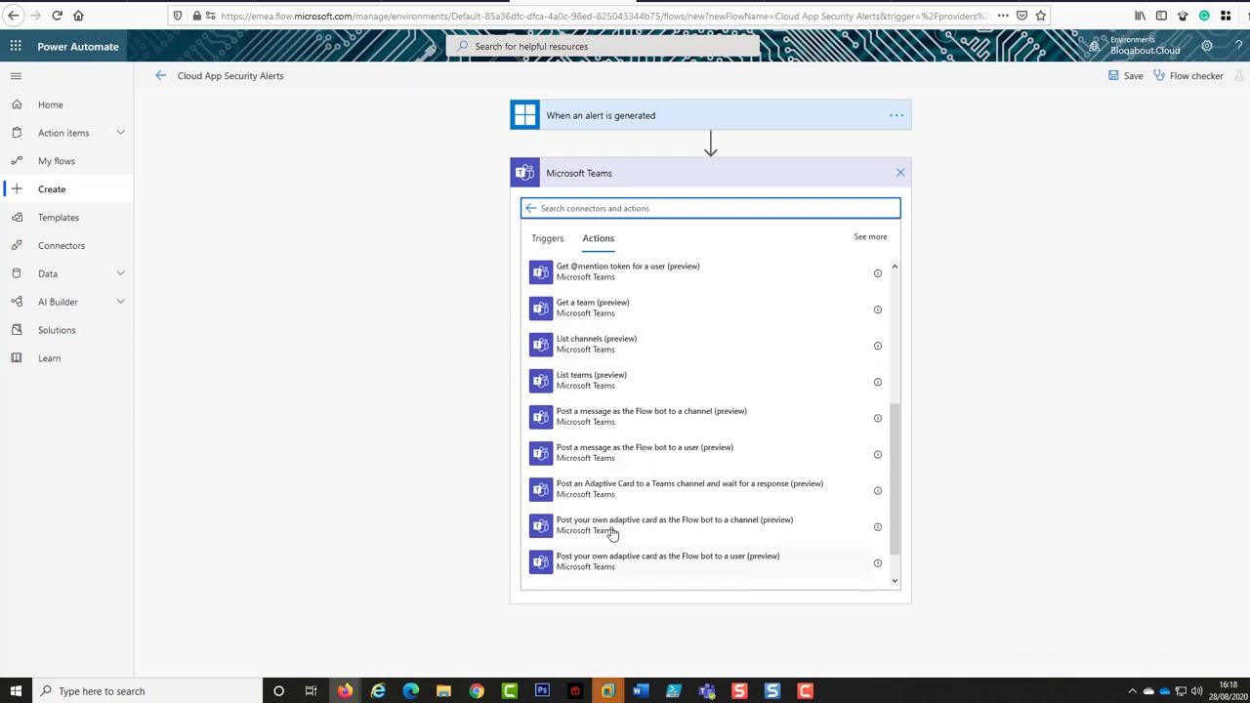The image size is (1250, 703).
Task: Expand the Action items menu chevron
Action: click(x=120, y=133)
